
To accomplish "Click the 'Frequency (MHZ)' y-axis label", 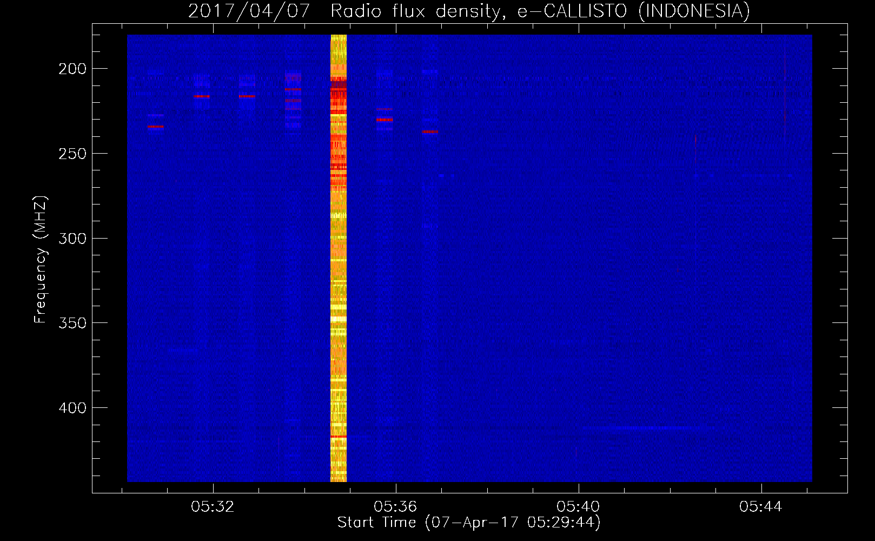I will pyautogui.click(x=41, y=259).
